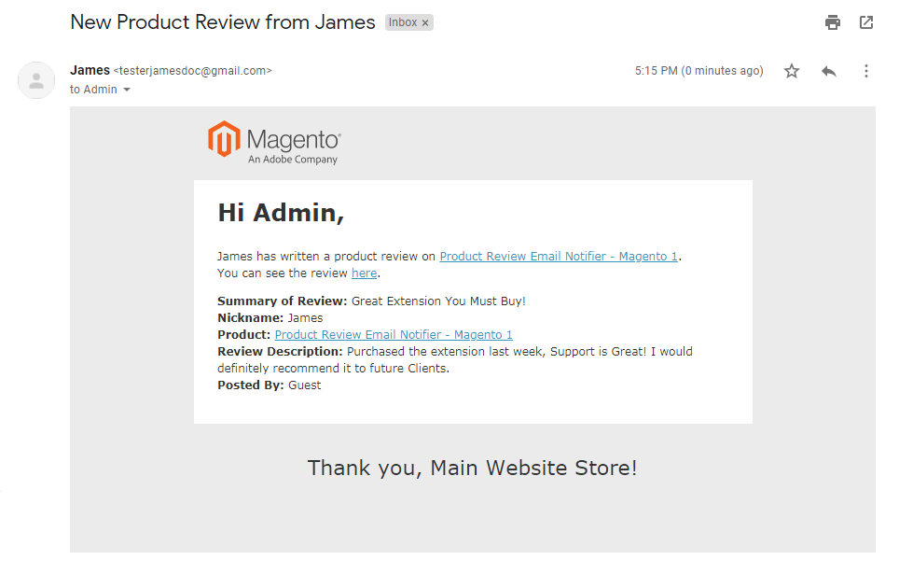Reply to James using the arrow icon
The width and height of the screenshot is (899, 574).
point(828,71)
